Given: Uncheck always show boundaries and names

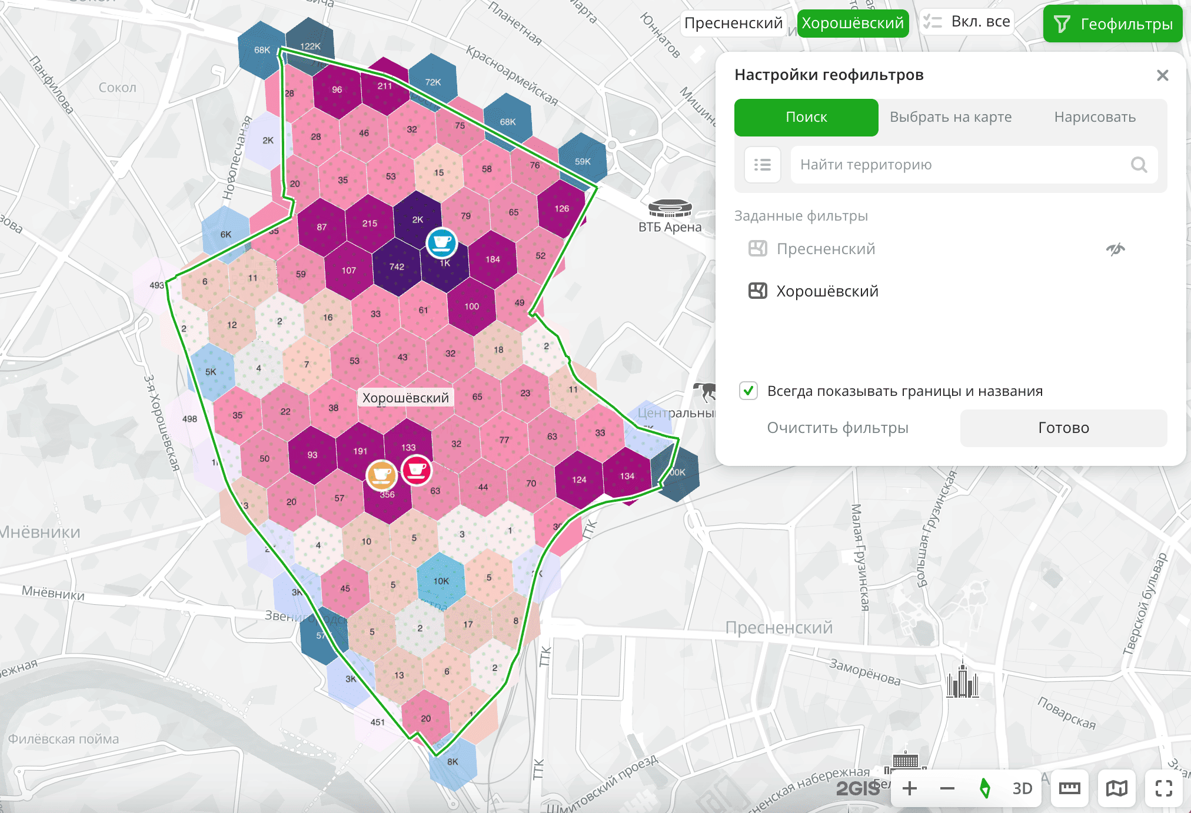Looking at the screenshot, I should [x=748, y=391].
